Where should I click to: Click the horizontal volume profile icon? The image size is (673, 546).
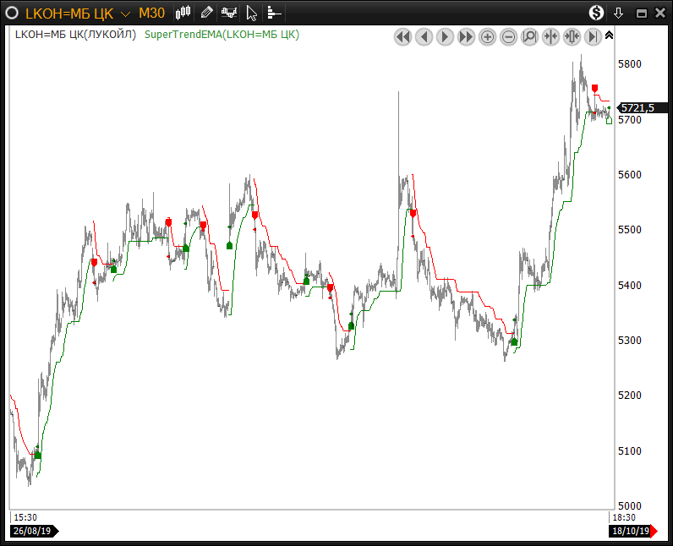pos(273,13)
